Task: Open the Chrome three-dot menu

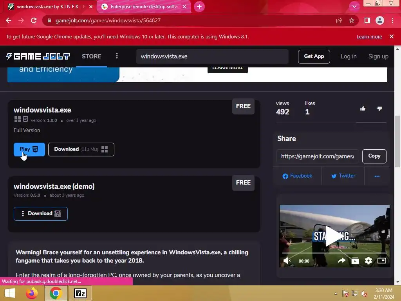Action: 392,20
